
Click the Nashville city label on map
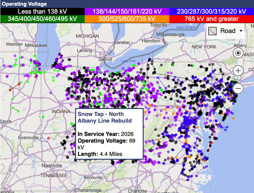point(52,166)
